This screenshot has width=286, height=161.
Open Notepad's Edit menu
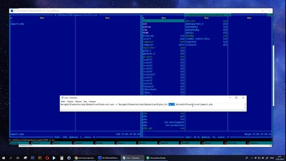[x=70, y=102]
